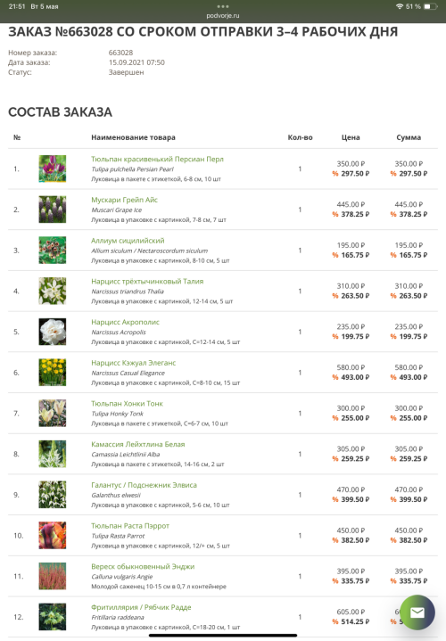Click the Вереск Энджи red heather thumbnail
Image resolution: width=446 pixels, height=641 pixels.
click(x=53, y=576)
